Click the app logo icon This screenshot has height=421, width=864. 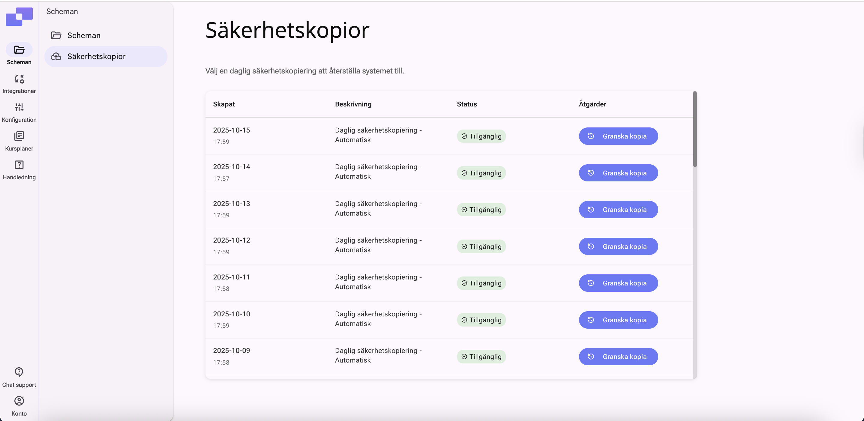19,16
